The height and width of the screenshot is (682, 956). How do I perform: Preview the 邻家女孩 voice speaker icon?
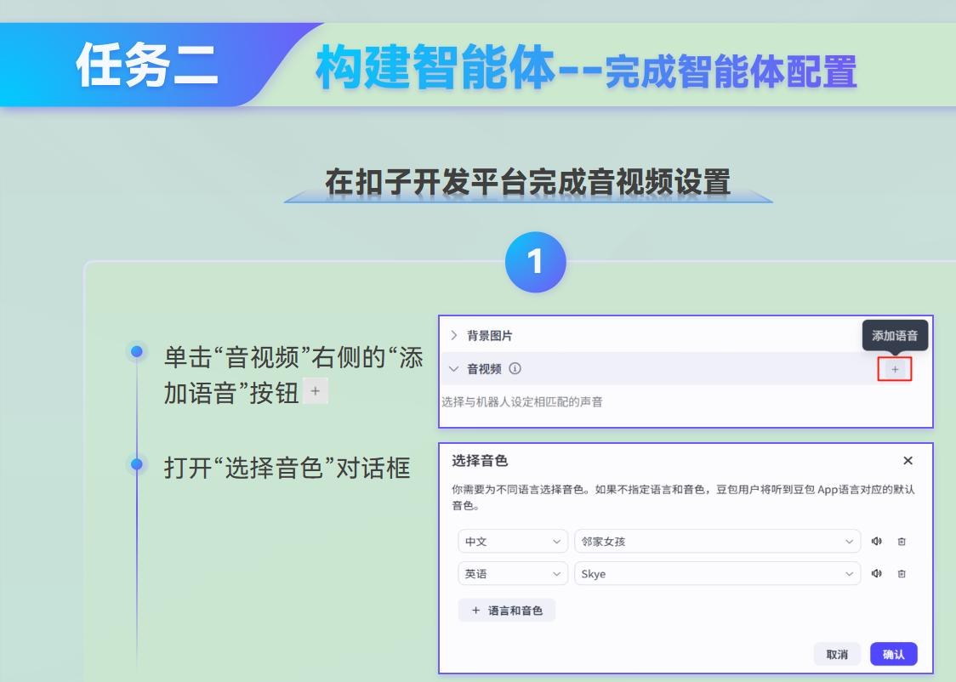coord(877,541)
